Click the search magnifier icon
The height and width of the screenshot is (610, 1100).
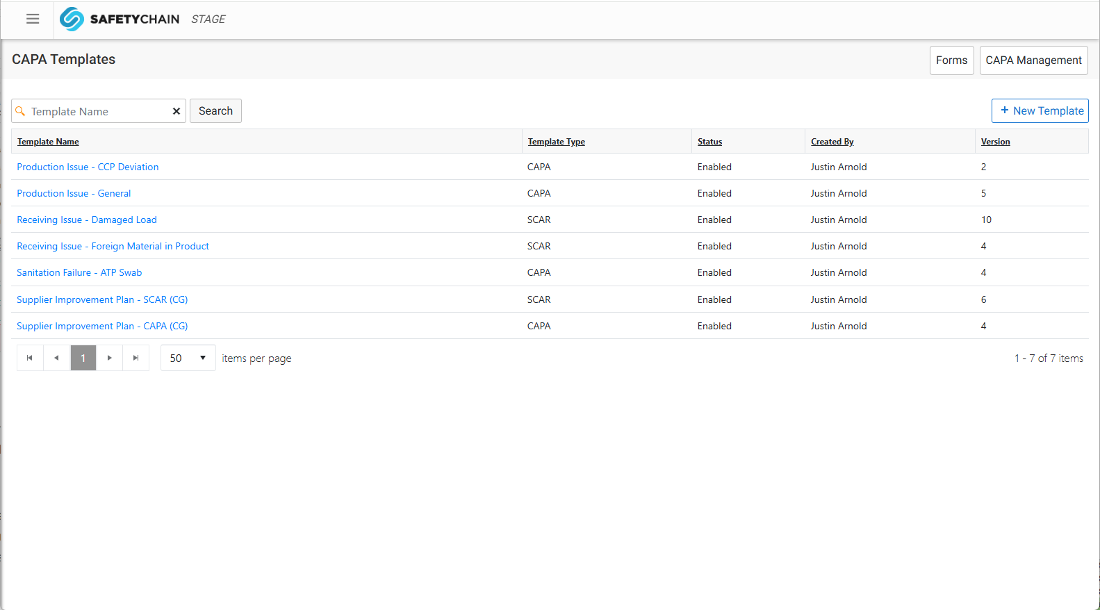[21, 111]
